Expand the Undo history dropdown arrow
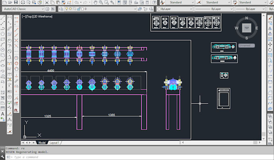Image resolution: width=274 pixels, height=160 pixels. (x=81, y=2)
